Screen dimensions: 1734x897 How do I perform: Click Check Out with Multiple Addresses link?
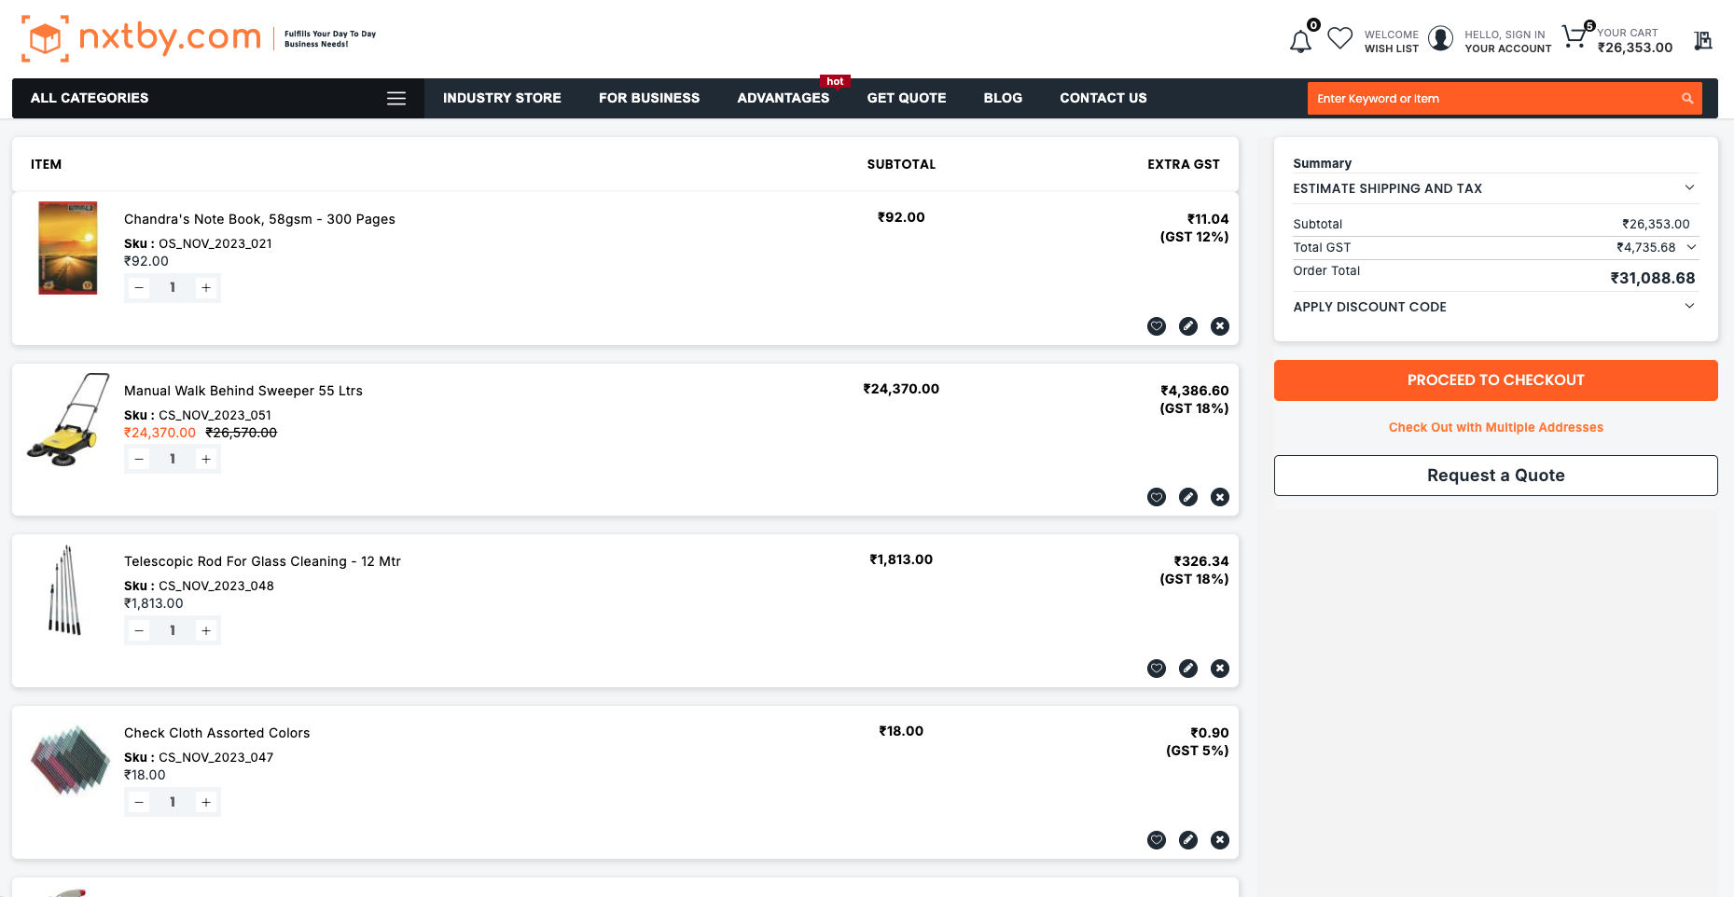click(x=1495, y=428)
